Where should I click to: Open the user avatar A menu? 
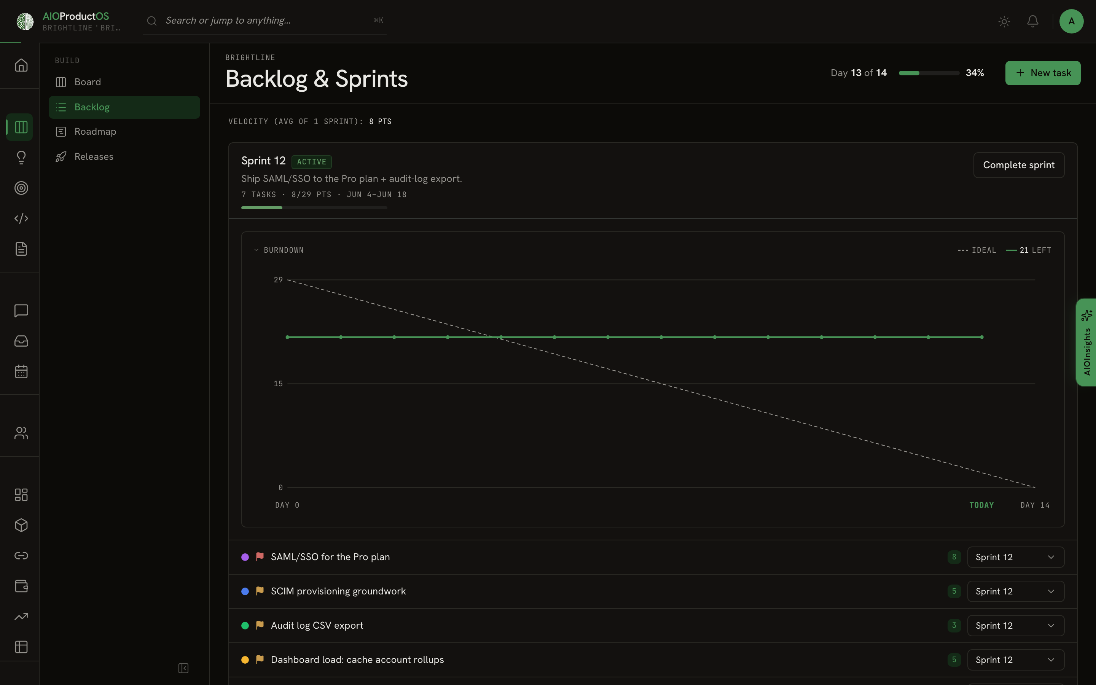point(1071,21)
